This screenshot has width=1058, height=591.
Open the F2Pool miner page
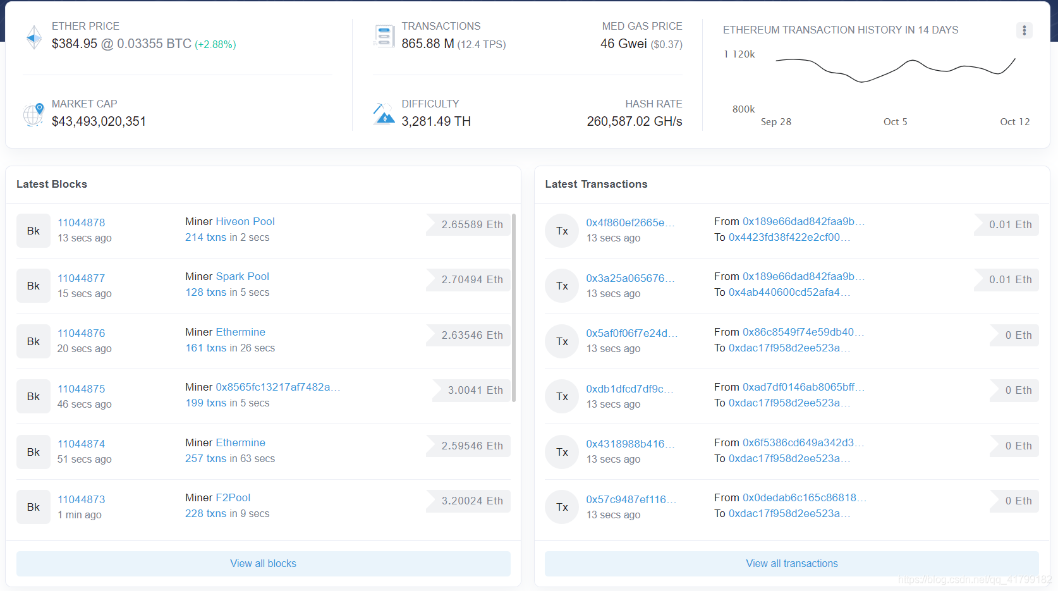233,497
